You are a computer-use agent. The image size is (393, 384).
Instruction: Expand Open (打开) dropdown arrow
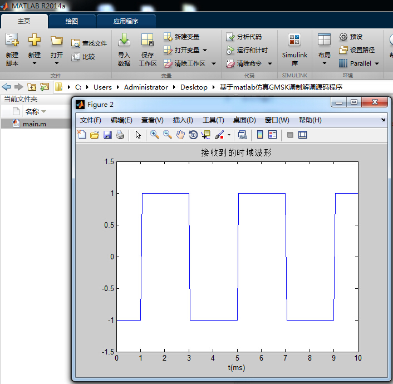tap(57, 63)
